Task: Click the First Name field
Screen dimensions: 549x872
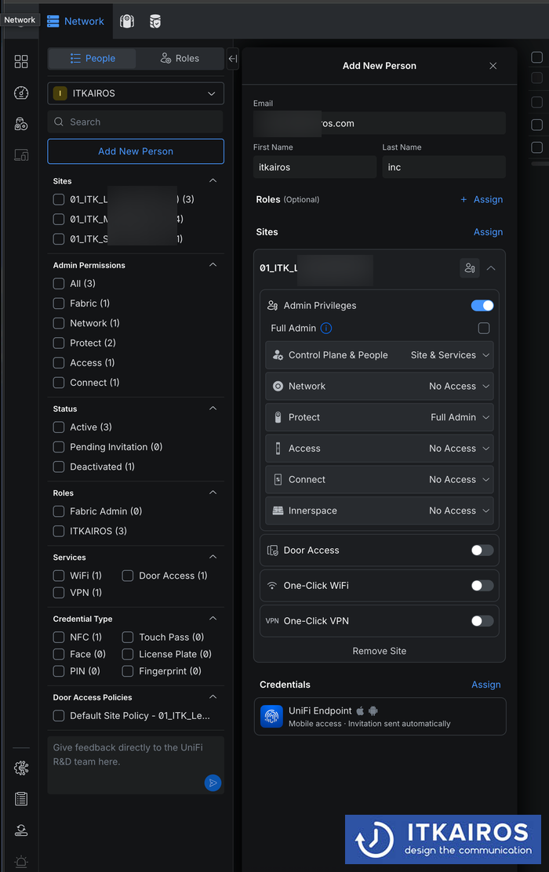Action: click(x=314, y=167)
